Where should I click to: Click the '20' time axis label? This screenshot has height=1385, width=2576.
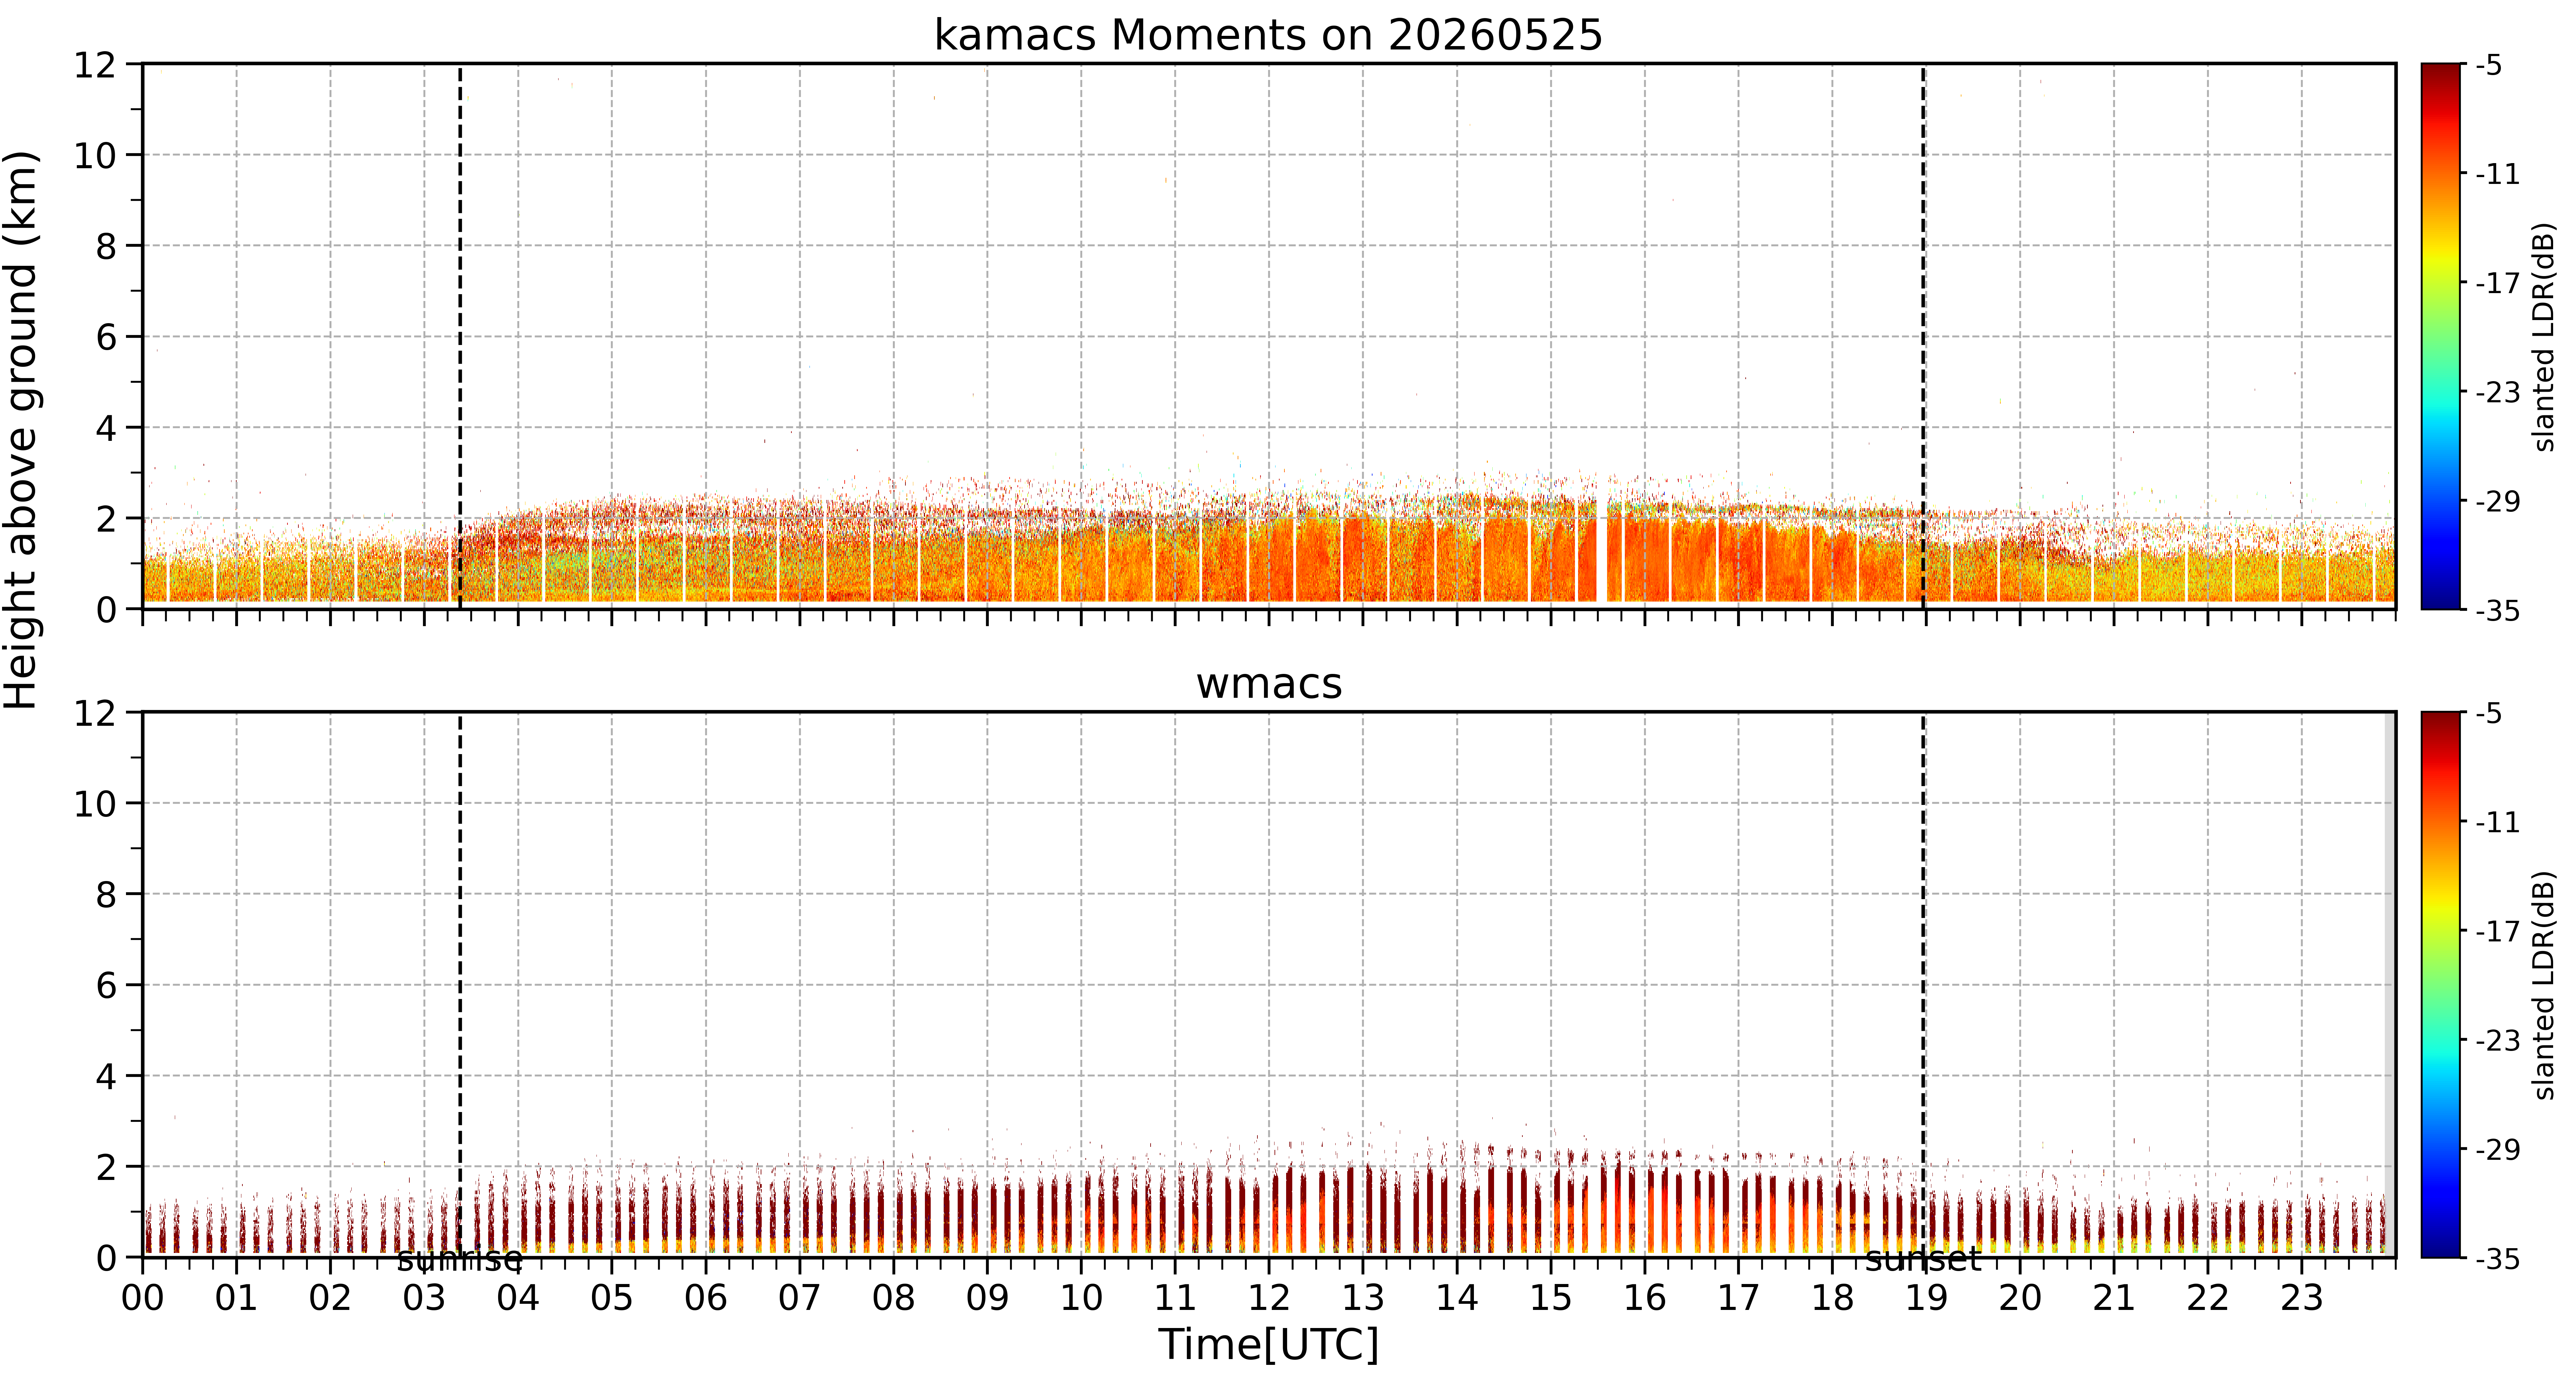[x=2020, y=1298]
